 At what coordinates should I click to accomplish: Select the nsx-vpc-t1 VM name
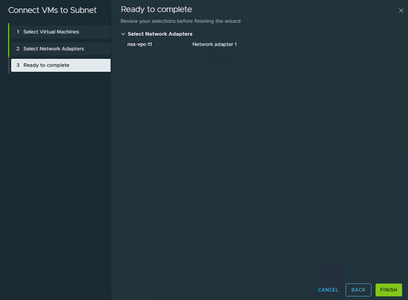[x=140, y=44]
